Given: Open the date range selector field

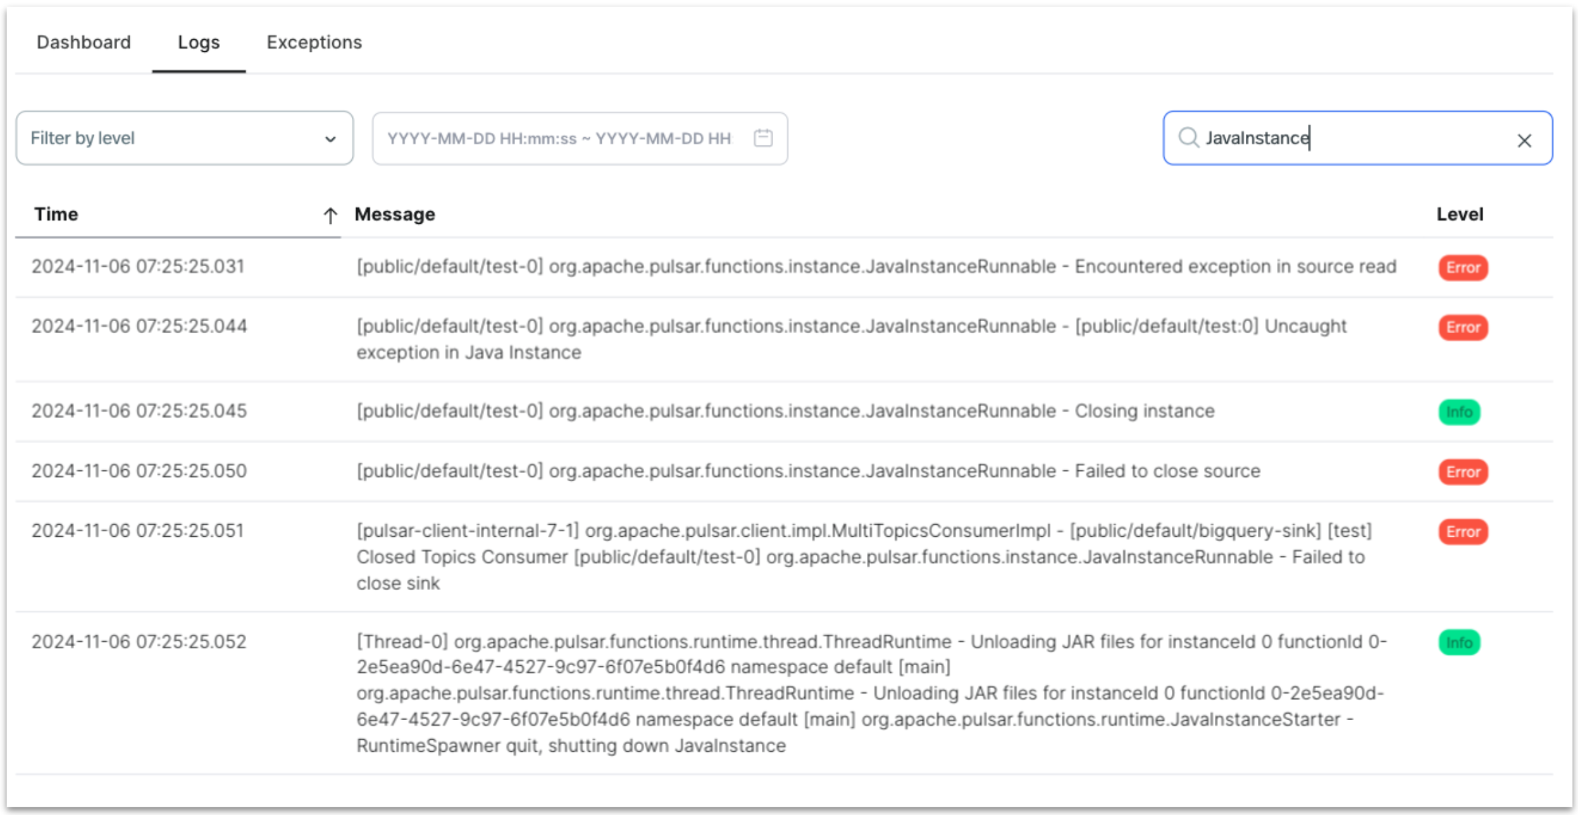Looking at the screenshot, I should (563, 138).
